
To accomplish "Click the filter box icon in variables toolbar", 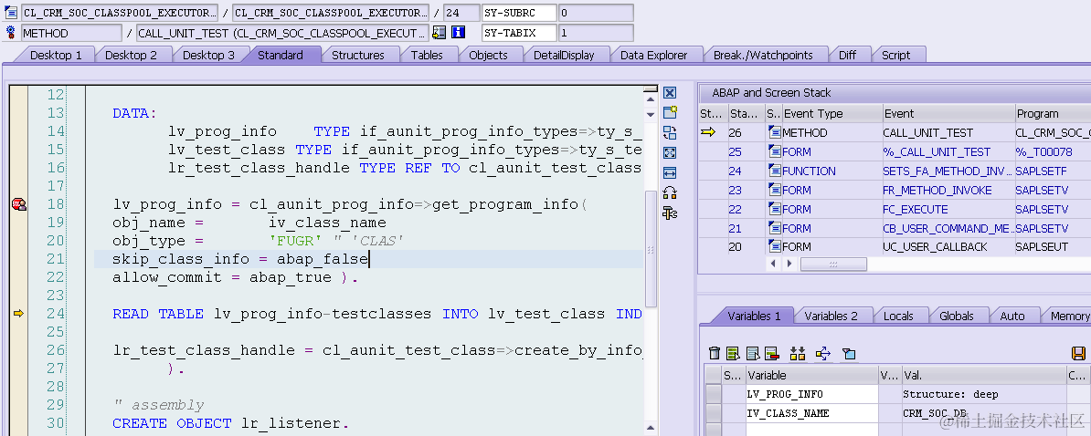I will point(848,354).
